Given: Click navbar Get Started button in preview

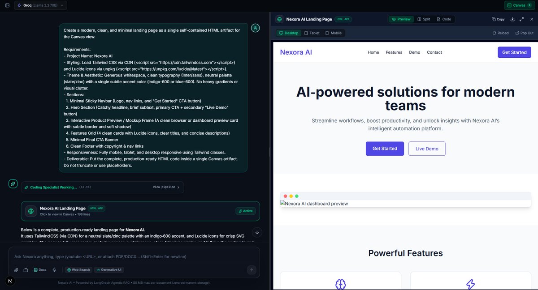Looking at the screenshot, I should click(x=514, y=52).
